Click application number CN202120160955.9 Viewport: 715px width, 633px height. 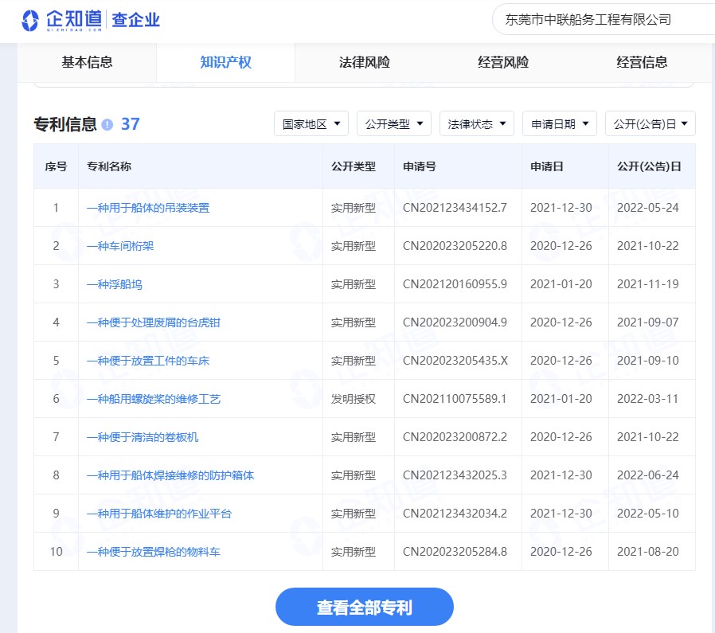click(455, 284)
